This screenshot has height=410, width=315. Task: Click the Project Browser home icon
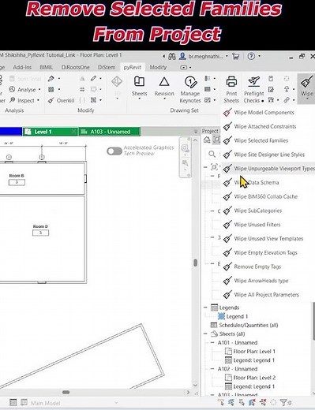[207, 140]
